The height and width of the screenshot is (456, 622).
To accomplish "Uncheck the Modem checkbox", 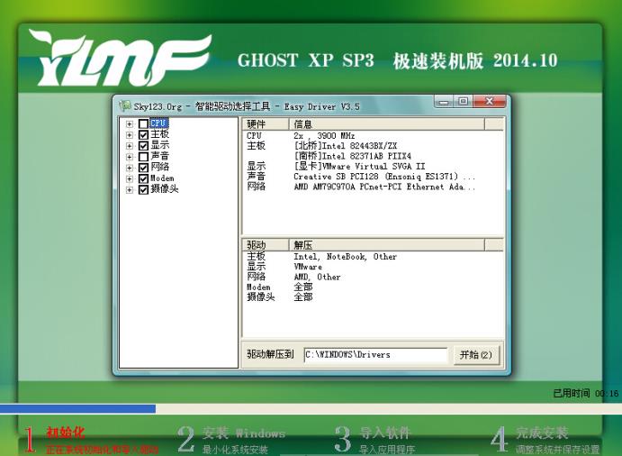I will pos(144,178).
